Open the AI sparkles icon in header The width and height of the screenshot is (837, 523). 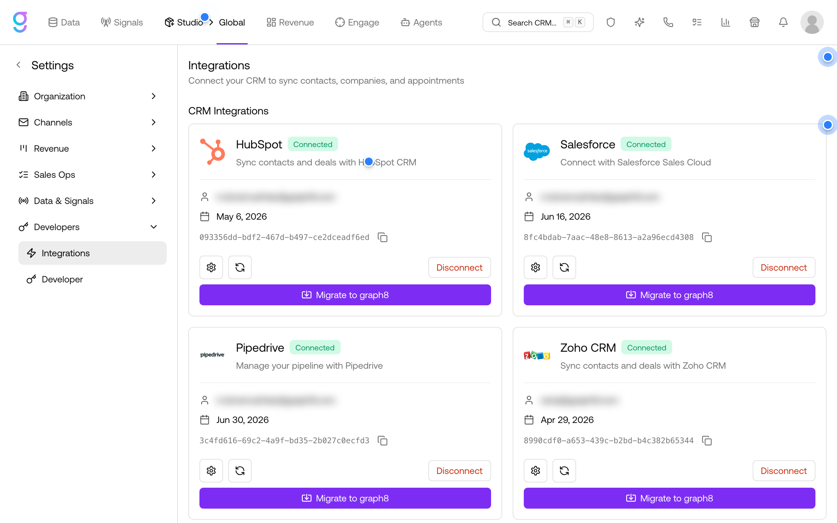click(x=639, y=23)
